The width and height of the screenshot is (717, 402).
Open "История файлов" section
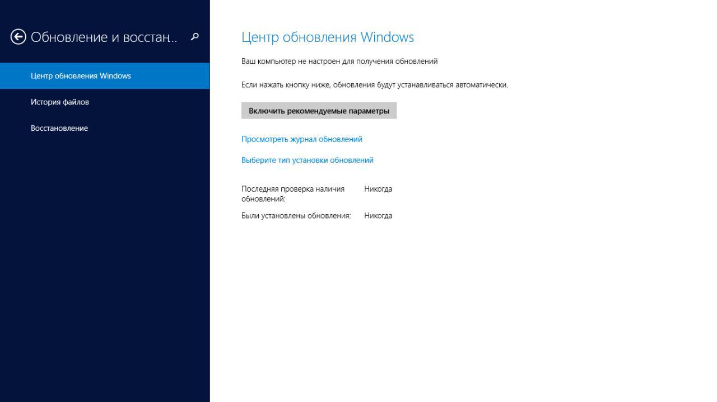[60, 102]
